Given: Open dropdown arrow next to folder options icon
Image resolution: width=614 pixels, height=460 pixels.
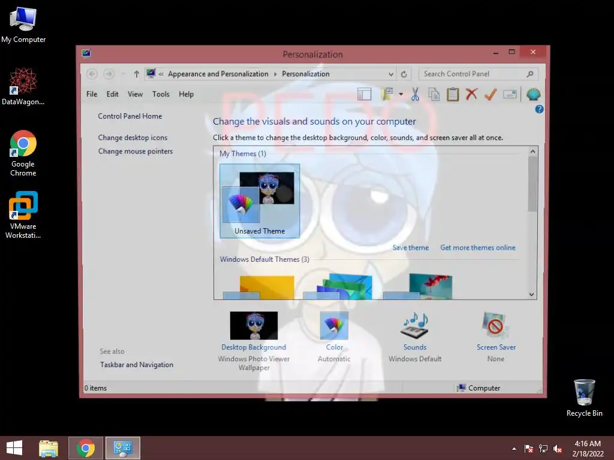Looking at the screenshot, I should [x=401, y=94].
